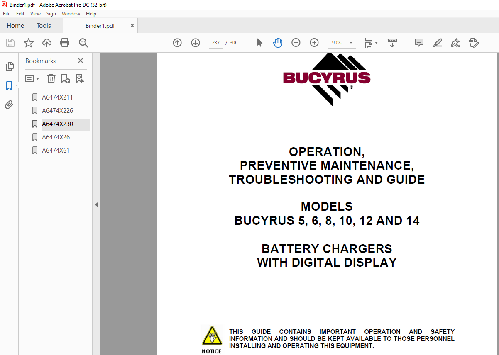Screen dimensions: 499x355
Task: Open the View menu
Action: click(x=35, y=14)
